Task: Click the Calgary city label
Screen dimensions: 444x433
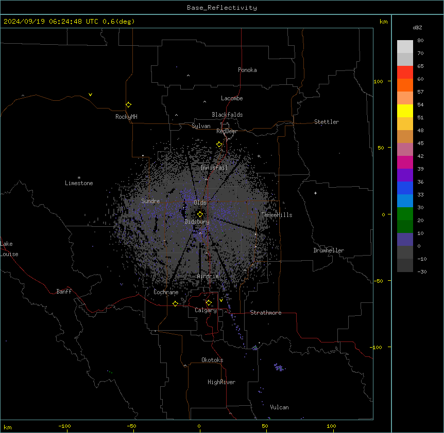Action: coord(206,310)
